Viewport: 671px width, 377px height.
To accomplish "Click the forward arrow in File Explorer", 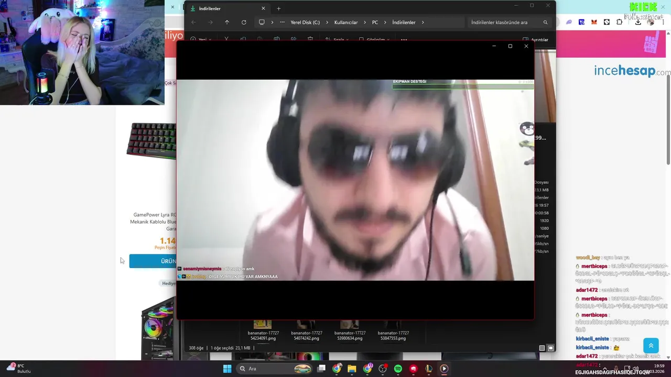I will [x=210, y=22].
